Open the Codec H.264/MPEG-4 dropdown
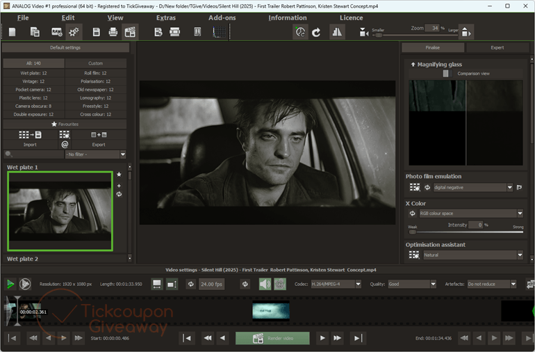 [336, 284]
